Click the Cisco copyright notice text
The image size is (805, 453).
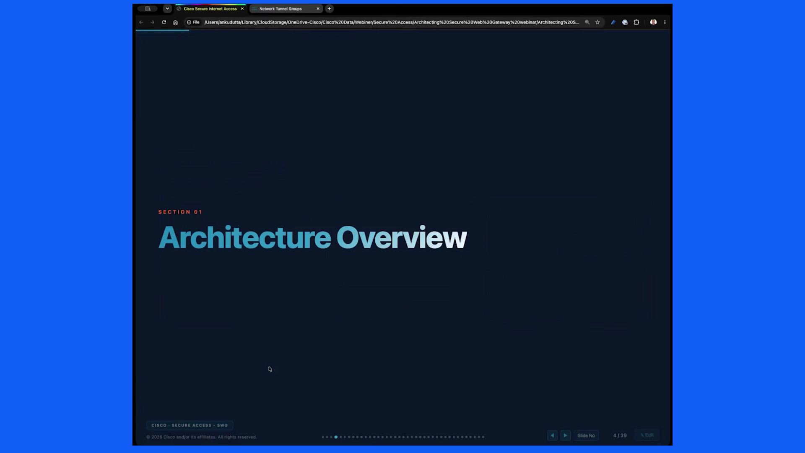click(x=201, y=437)
